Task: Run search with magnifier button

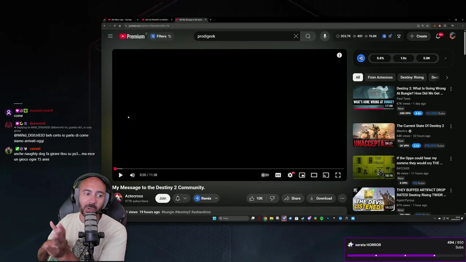Action: pyautogui.click(x=308, y=36)
